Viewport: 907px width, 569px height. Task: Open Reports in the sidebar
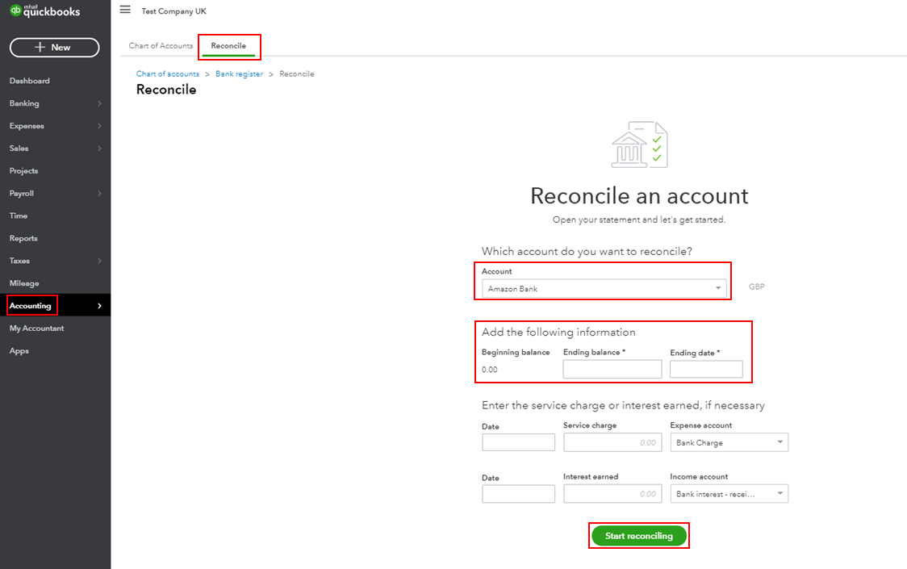23,238
